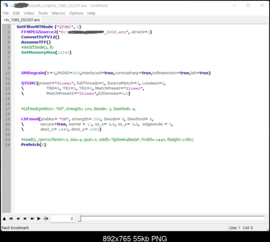270x242 pixels.
Task: Jump to the previous bookmark
Action: click(x=11, y=218)
